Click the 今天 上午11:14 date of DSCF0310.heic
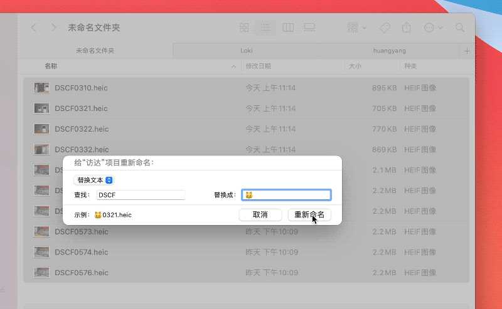Image resolution: width=502 pixels, height=309 pixels. [x=270, y=88]
